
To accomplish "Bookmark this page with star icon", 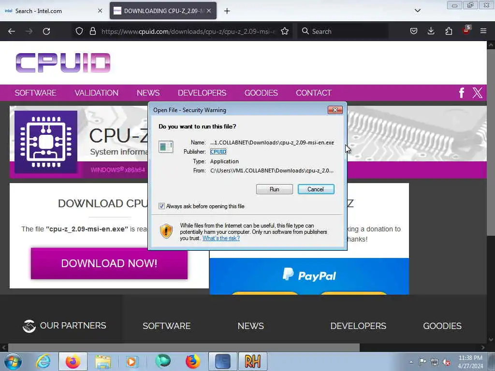I will click(285, 31).
